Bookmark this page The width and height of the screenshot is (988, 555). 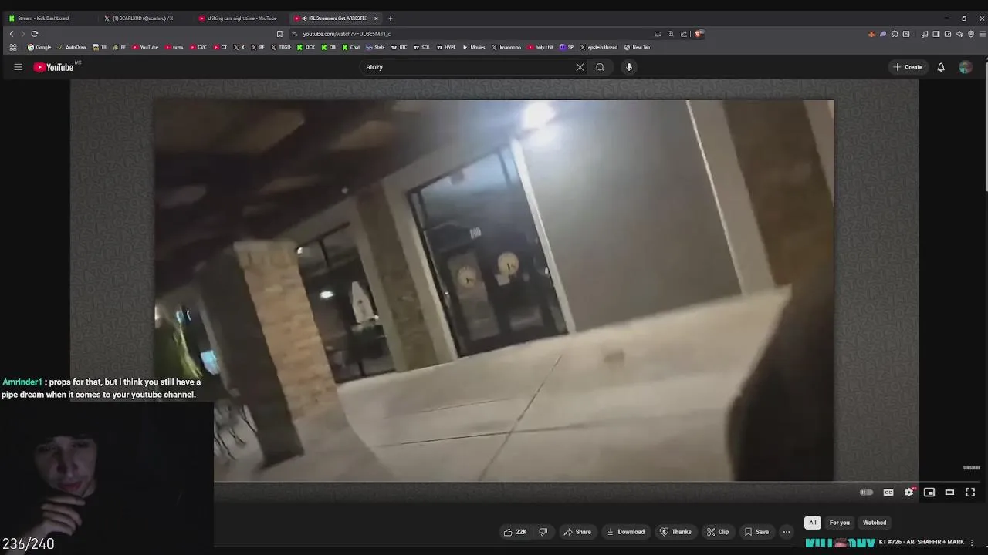pyautogui.click(x=279, y=34)
